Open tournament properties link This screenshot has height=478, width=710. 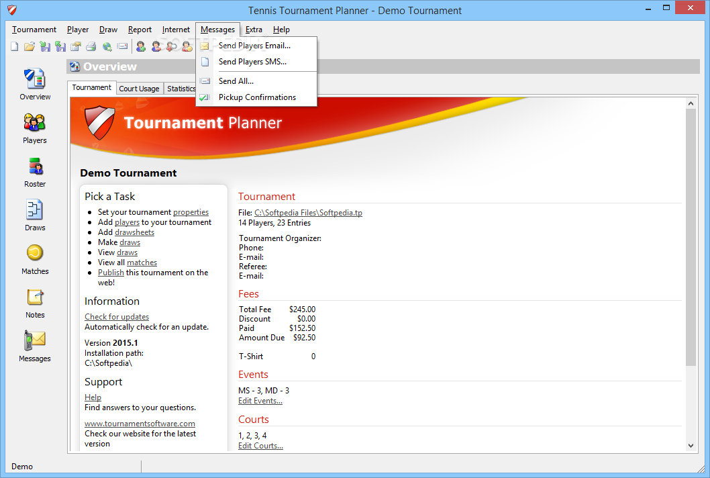tap(191, 212)
